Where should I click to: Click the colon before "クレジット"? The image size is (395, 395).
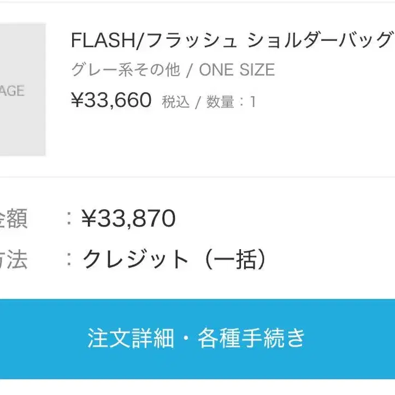coord(69,260)
